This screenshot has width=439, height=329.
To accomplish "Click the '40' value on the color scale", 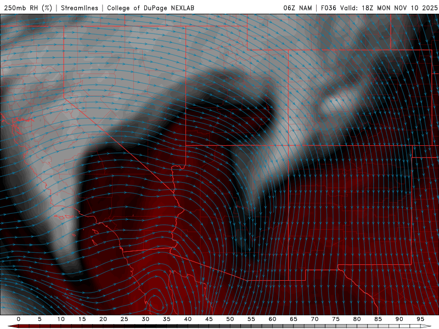I will pyautogui.click(x=188, y=319).
